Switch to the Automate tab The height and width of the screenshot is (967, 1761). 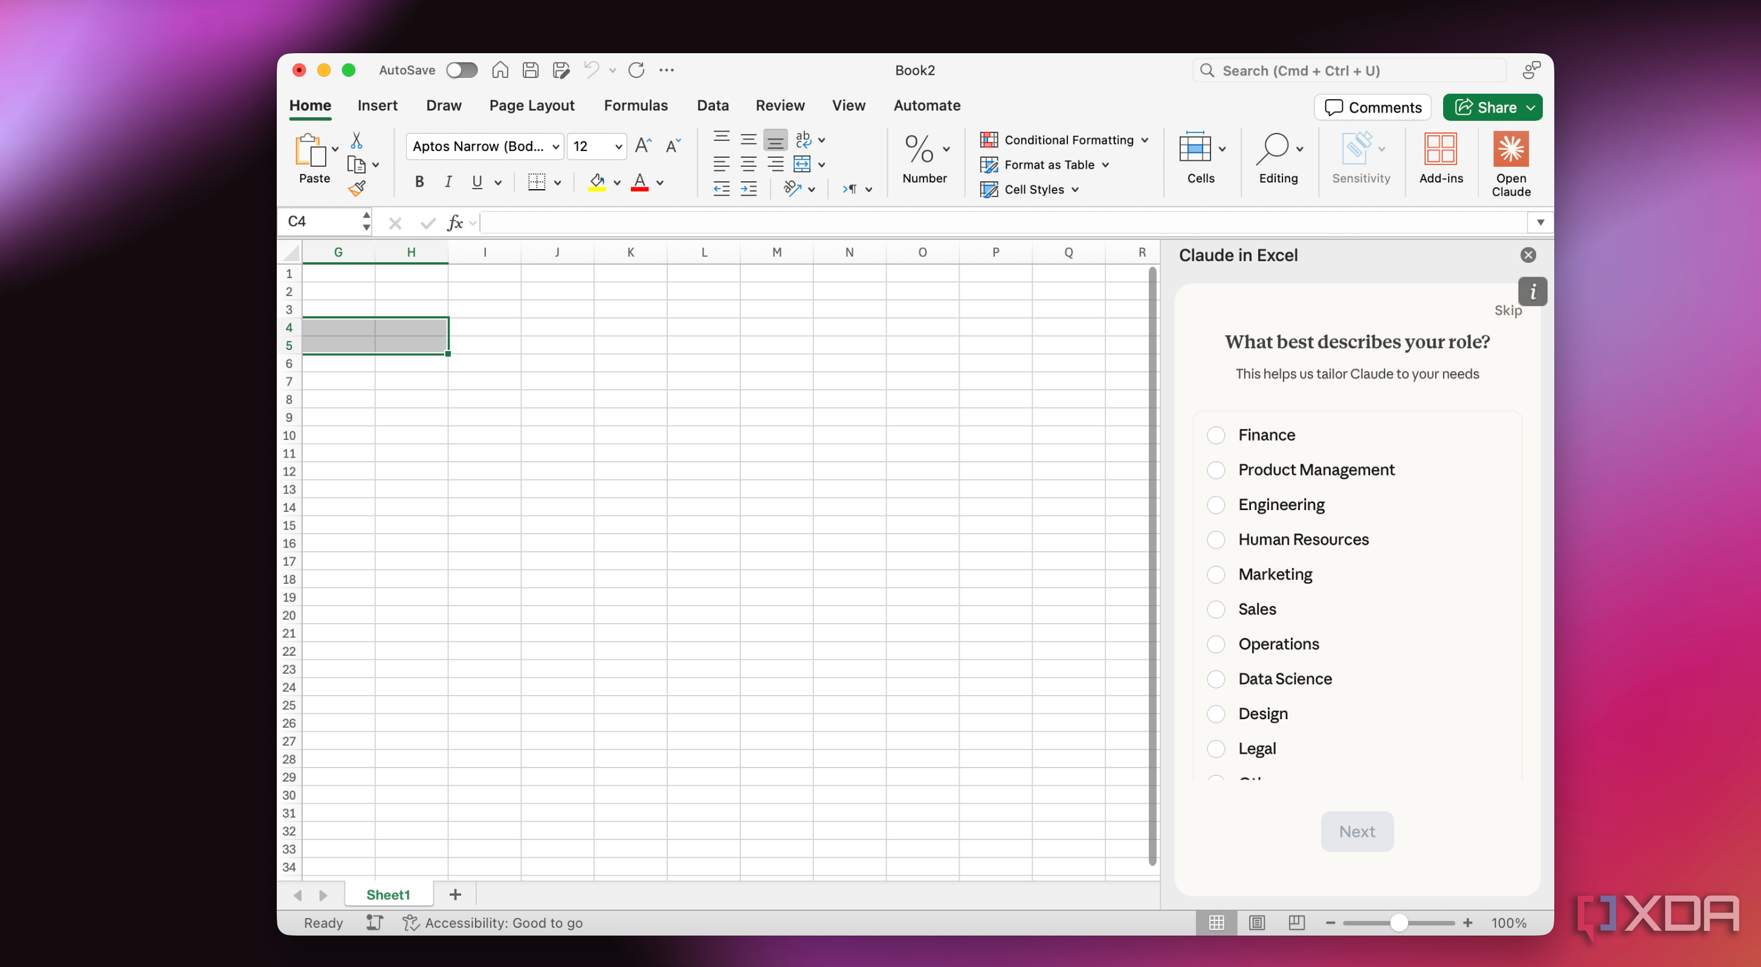(x=927, y=105)
